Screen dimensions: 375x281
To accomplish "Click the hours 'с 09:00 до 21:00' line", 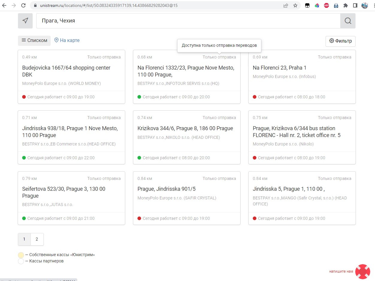I will point(61,218).
